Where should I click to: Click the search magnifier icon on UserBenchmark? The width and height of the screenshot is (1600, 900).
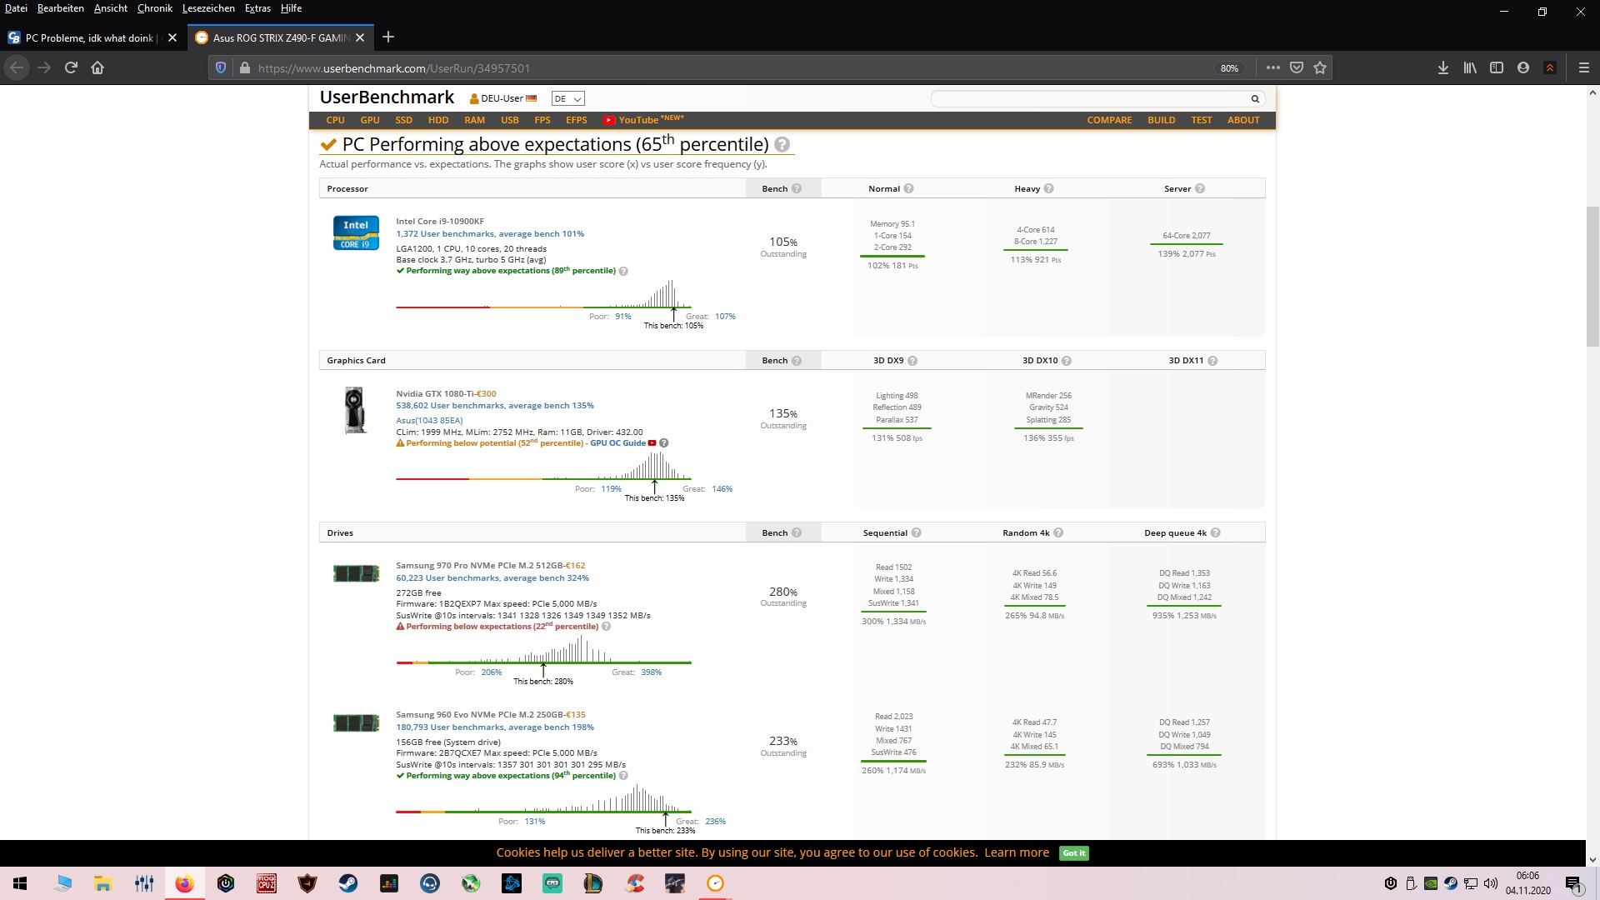point(1255,98)
